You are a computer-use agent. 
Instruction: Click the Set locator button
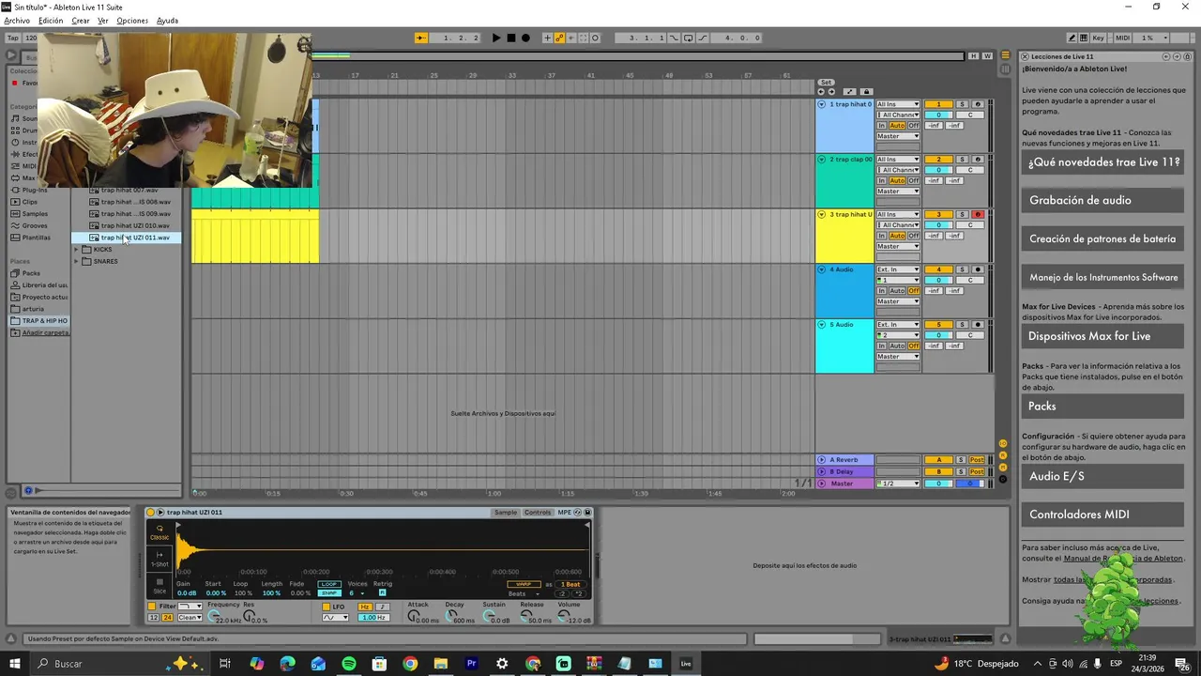coord(826,83)
